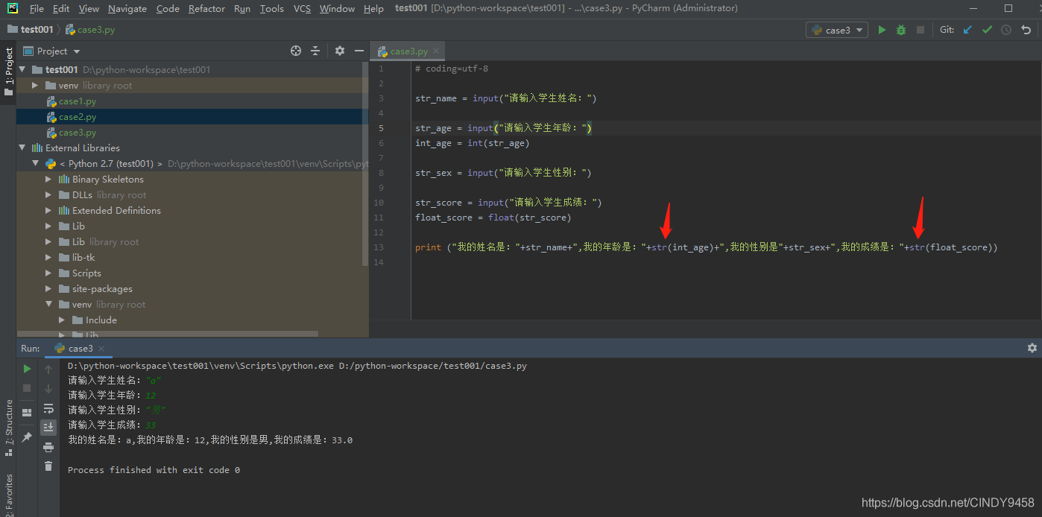Open the Window menu

click(x=337, y=9)
